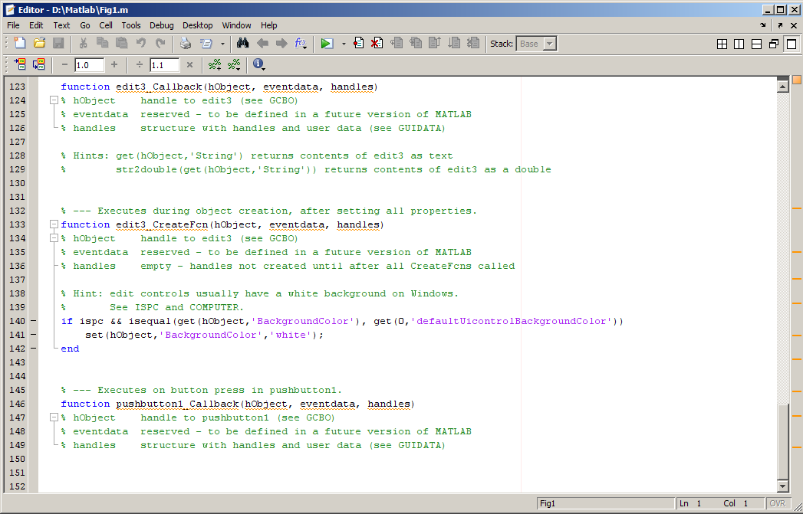Screen dimensions: 803x514
Task: Click the Cut scissors icon
Action: 84,44
